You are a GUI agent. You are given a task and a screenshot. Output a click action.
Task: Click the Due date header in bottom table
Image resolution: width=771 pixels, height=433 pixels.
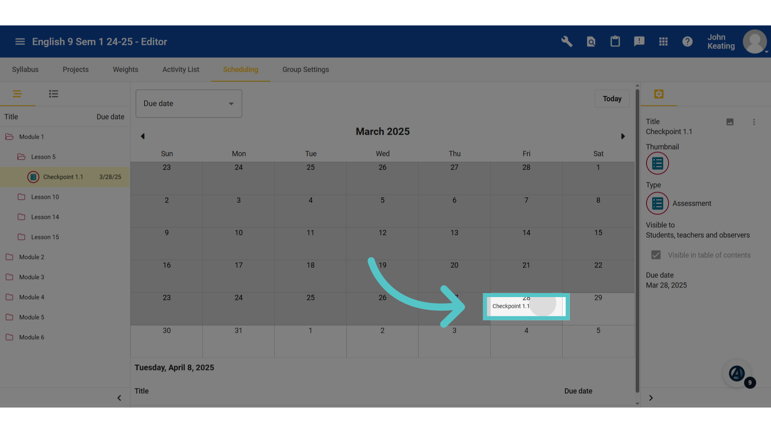click(x=578, y=391)
